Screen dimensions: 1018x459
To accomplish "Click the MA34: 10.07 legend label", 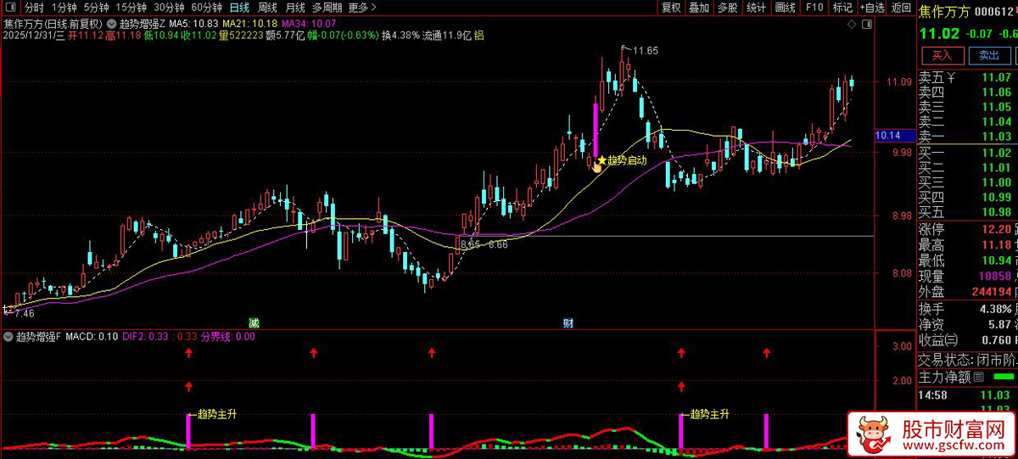I will click(310, 23).
